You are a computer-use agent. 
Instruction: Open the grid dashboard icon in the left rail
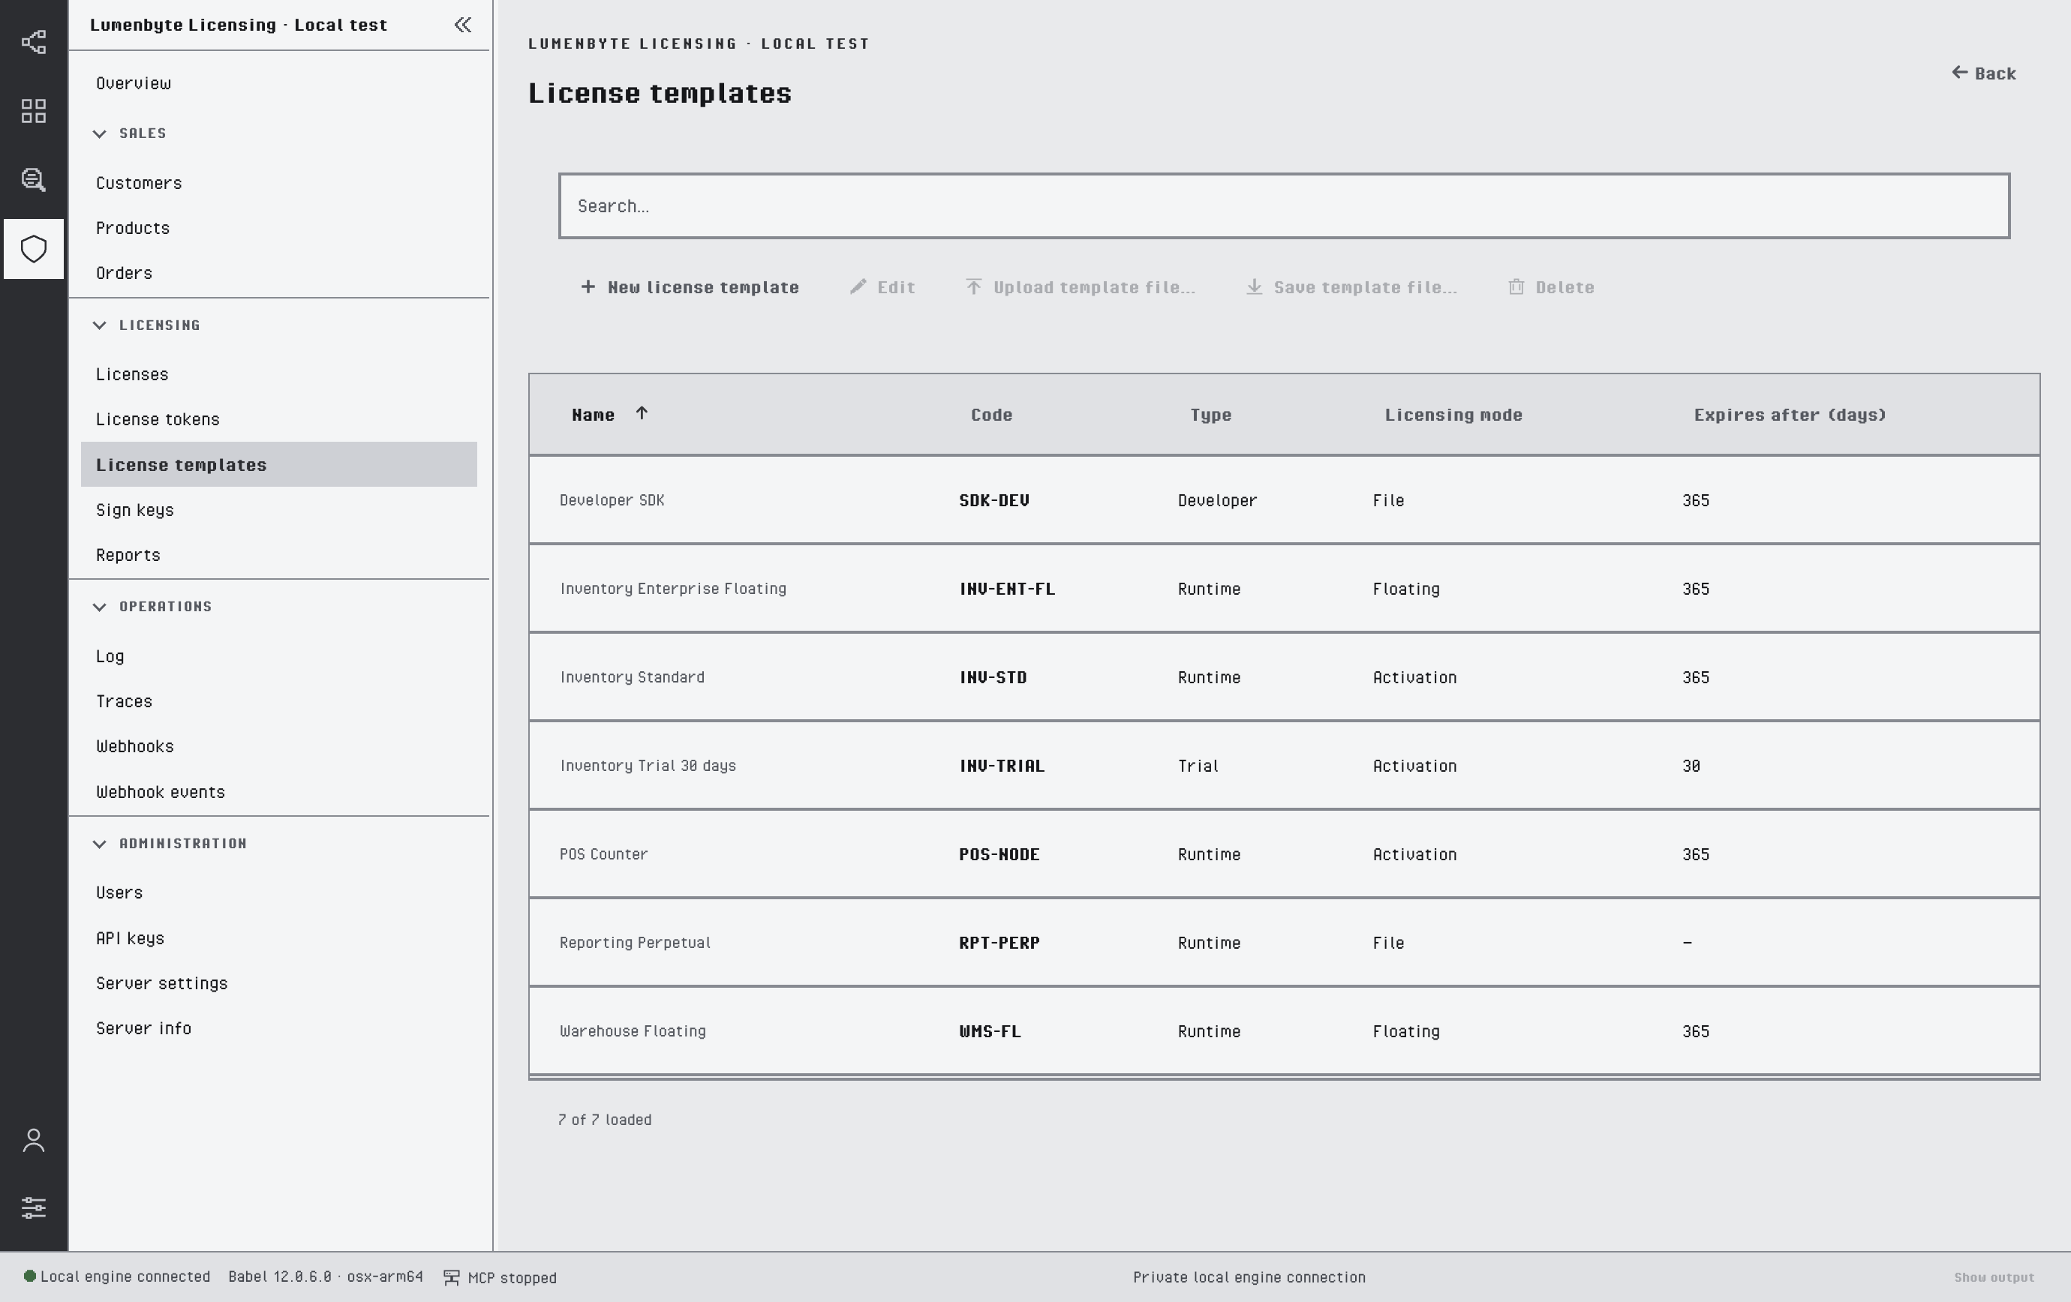34,111
